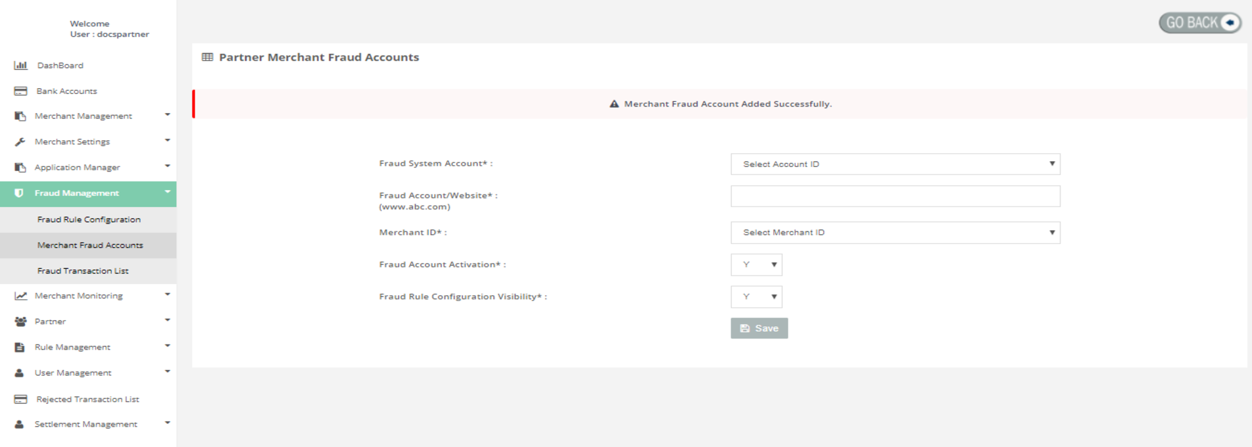Open Fraud Rule Configuration submenu item

89,220
